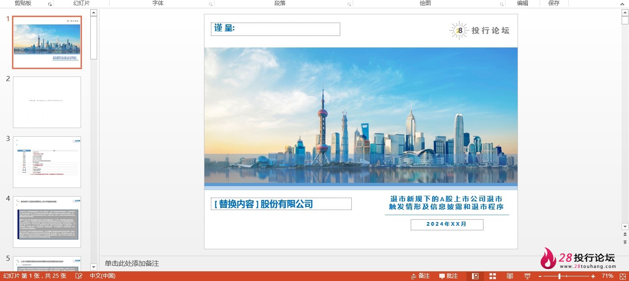Click the 2024年XX月 date box
Viewport: 629px width, 281px height.
point(447,224)
